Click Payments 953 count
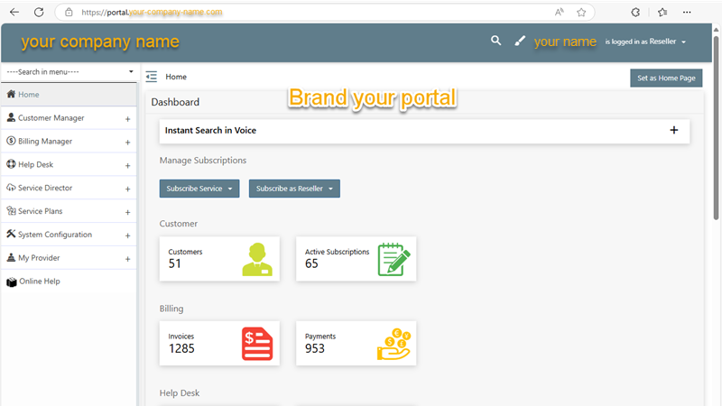 click(315, 348)
